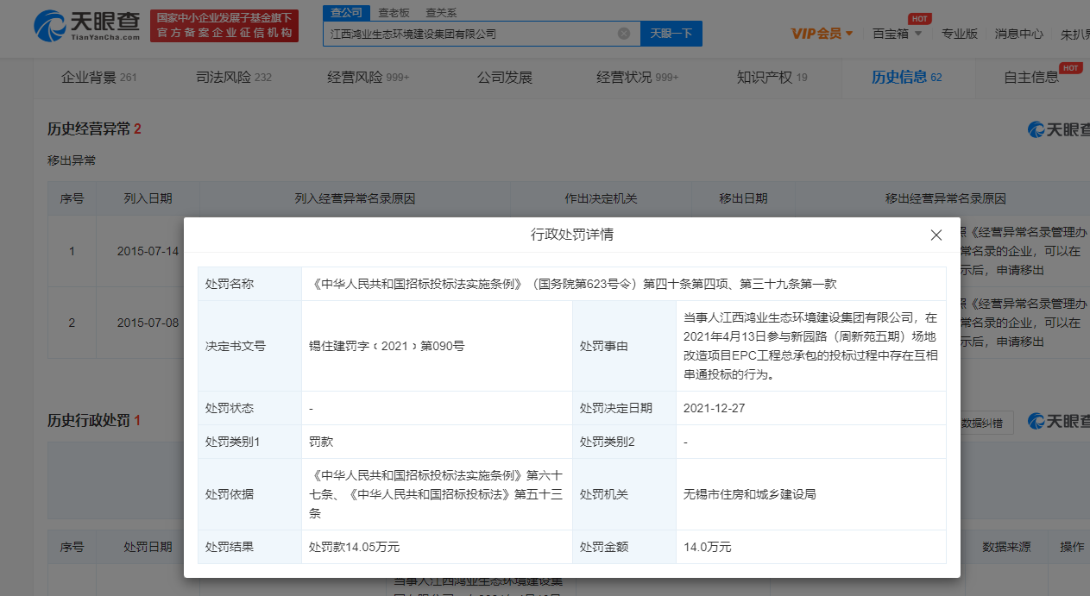Clear the search box text
1090x596 pixels.
coord(624,34)
